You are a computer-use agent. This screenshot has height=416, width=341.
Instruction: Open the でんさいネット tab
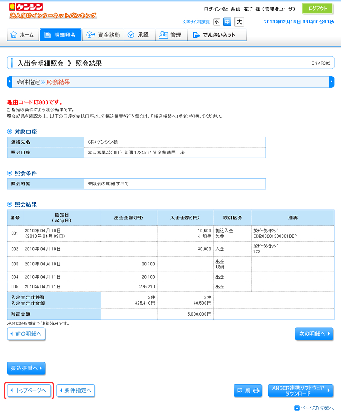click(x=217, y=35)
